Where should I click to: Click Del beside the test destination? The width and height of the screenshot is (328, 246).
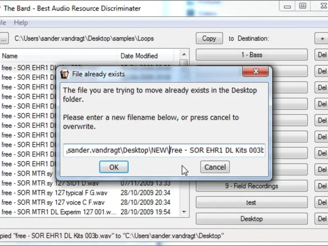[x=321, y=202]
